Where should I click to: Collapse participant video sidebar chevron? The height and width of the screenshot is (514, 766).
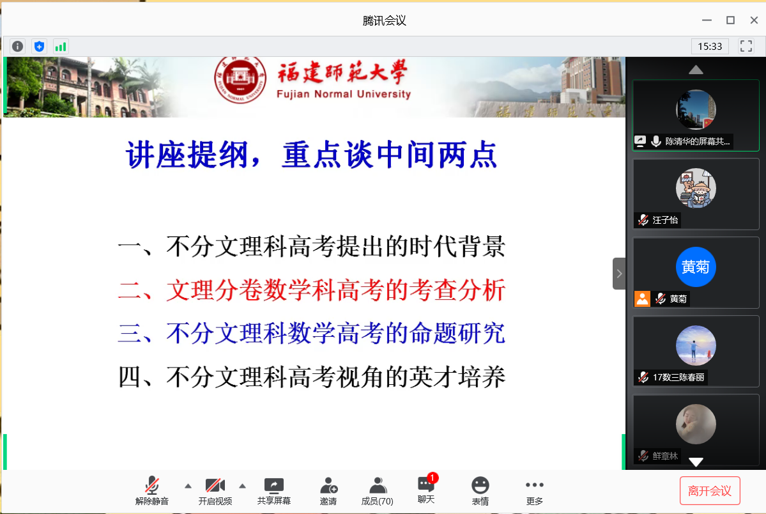pos(618,274)
